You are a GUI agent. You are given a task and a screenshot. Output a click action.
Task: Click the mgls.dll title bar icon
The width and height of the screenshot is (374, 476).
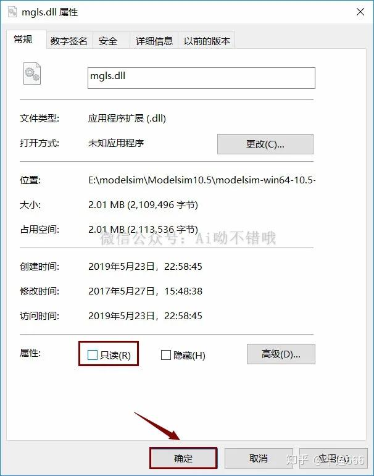point(12,12)
